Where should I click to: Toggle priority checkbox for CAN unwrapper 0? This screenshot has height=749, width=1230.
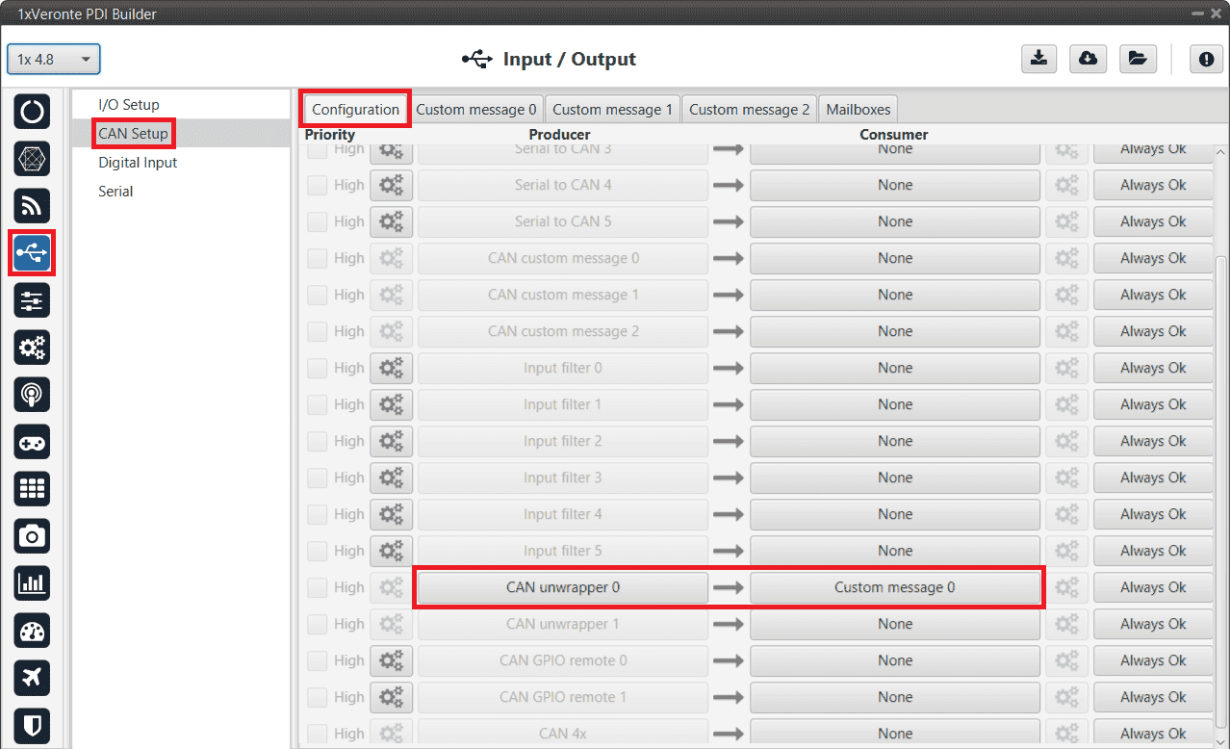(317, 587)
